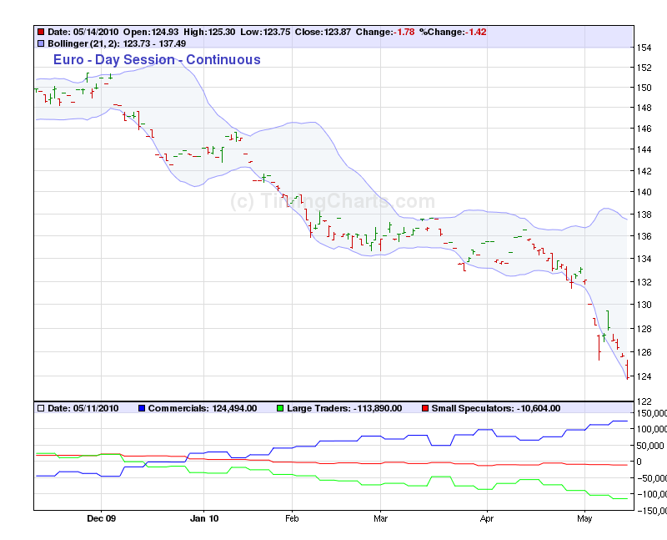Select the Dec 09 label on the time axis
The height and width of the screenshot is (540, 667).
tap(100, 518)
